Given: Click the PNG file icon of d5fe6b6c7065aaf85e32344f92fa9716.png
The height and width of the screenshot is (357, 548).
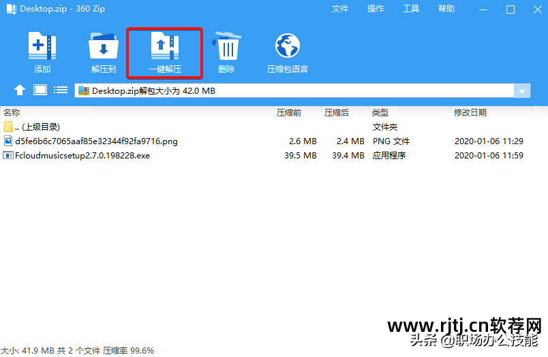Looking at the screenshot, I should [8, 141].
